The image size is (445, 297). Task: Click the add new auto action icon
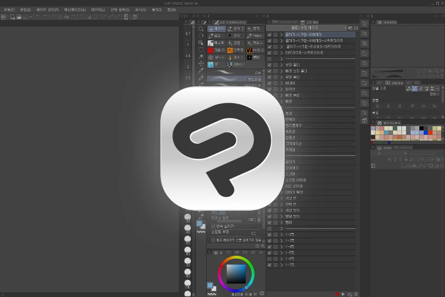coord(350,294)
